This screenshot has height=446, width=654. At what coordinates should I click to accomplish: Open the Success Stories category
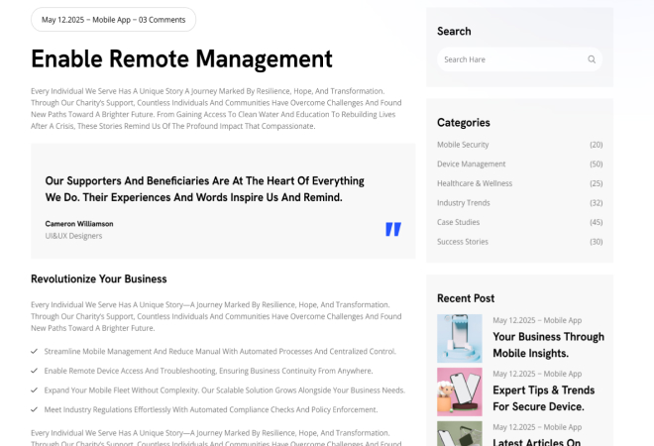(462, 242)
